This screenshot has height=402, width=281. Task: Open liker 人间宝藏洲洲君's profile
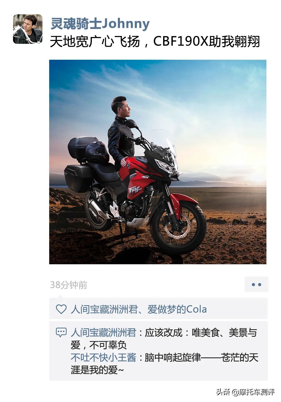(103, 309)
